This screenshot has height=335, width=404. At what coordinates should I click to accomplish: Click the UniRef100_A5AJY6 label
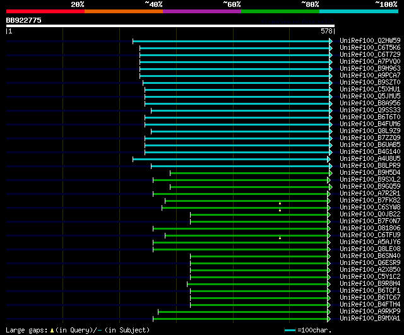point(370,242)
